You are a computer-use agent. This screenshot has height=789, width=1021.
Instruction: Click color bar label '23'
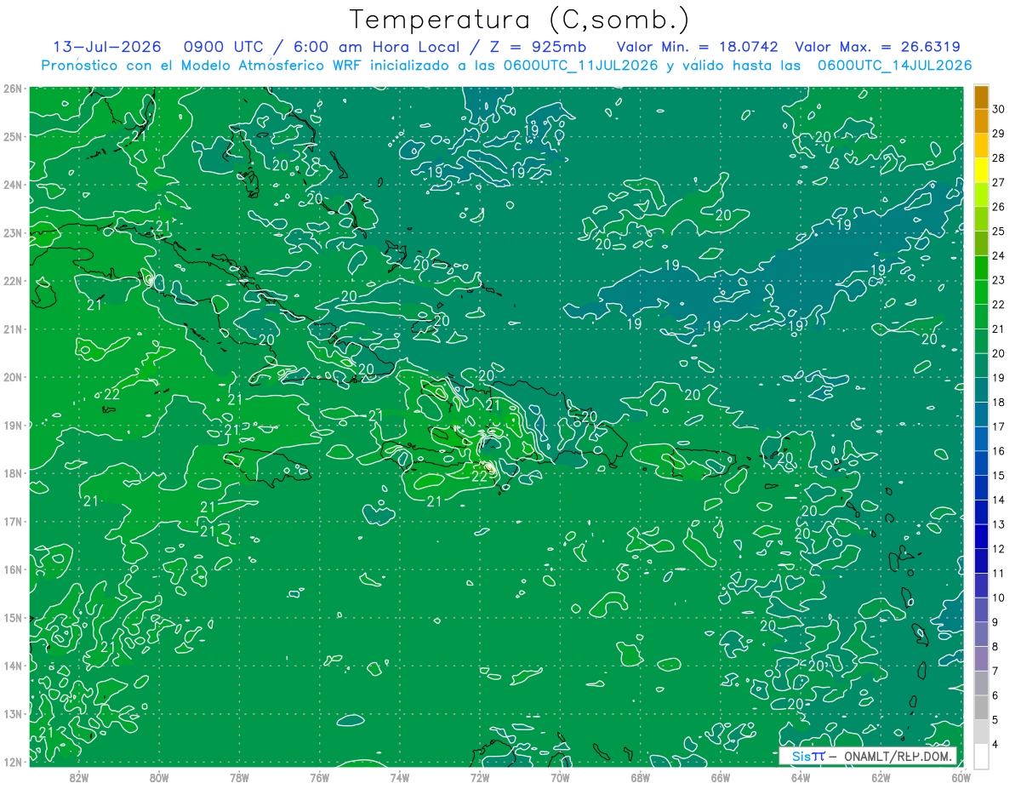[x=998, y=280]
